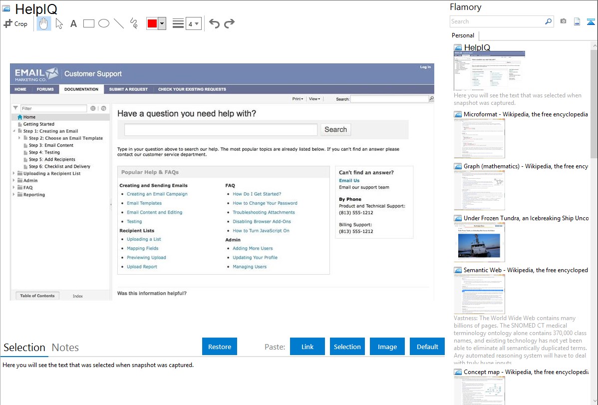Click the red color swatch

tap(152, 23)
